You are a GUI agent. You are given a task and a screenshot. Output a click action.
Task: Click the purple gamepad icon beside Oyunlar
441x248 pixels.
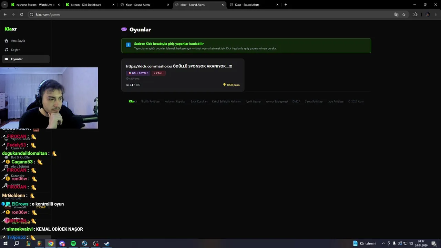pos(124,29)
